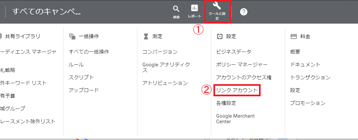358x140 pixels.
Task: Open ルール under bulk actions
Action: click(x=76, y=65)
